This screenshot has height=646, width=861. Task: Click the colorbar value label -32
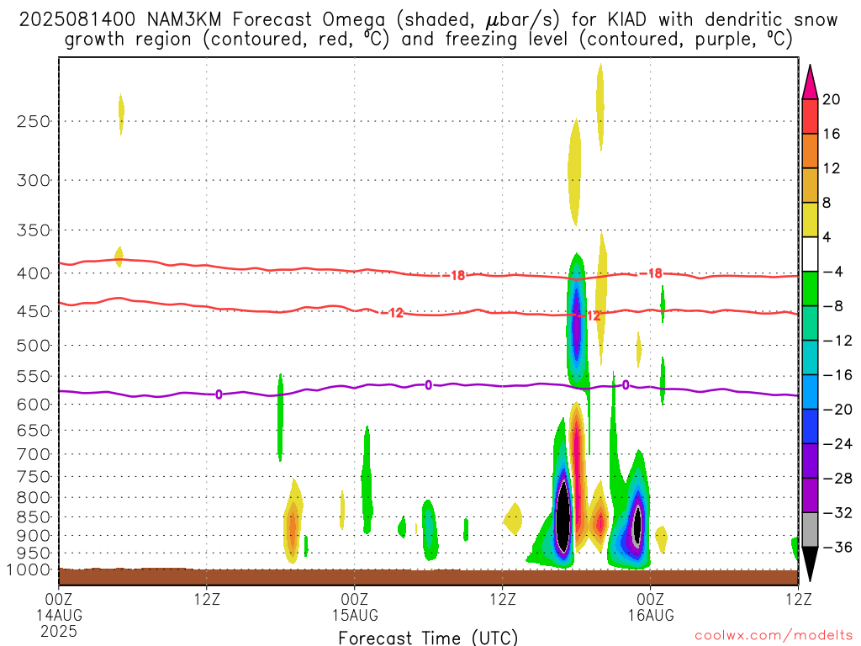pyautogui.click(x=837, y=512)
